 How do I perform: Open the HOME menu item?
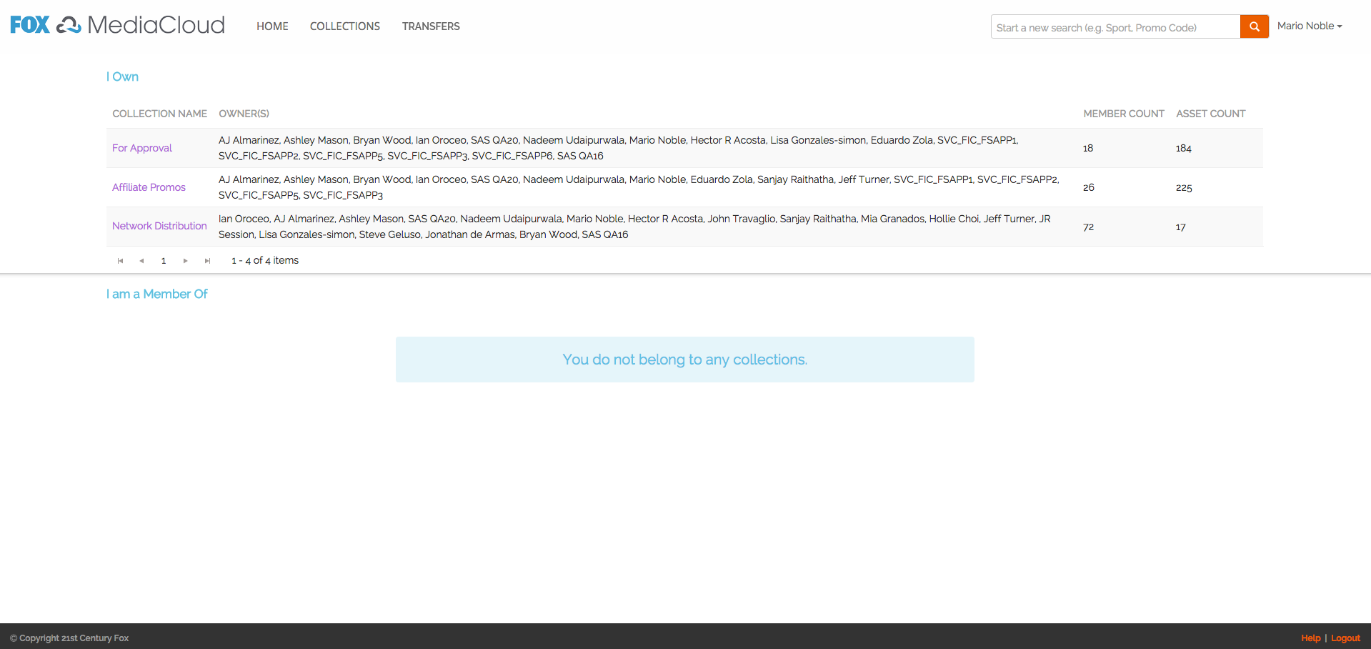coord(272,26)
